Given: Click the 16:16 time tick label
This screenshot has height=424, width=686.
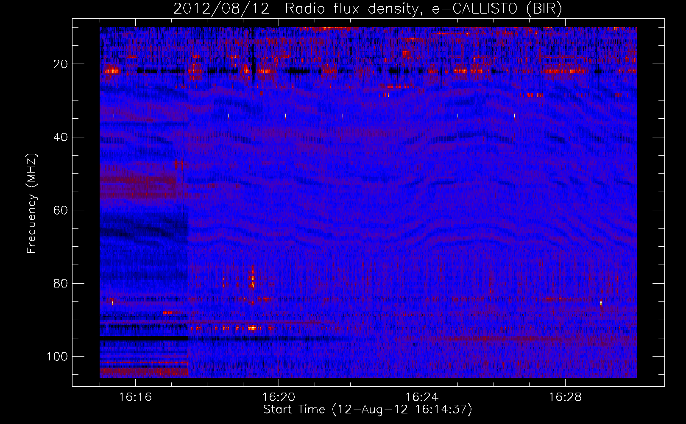Looking at the screenshot, I should coord(135,397).
